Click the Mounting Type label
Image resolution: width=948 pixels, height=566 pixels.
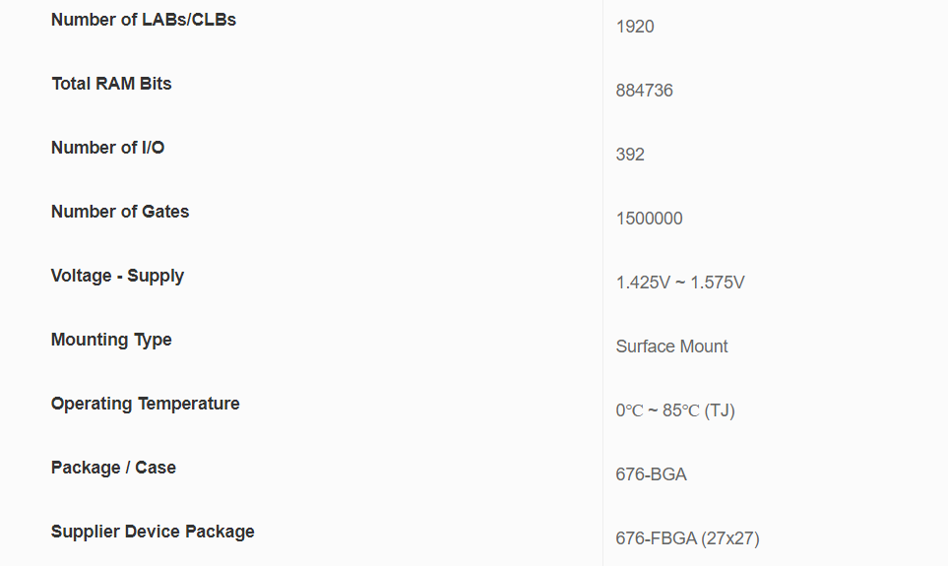point(111,340)
